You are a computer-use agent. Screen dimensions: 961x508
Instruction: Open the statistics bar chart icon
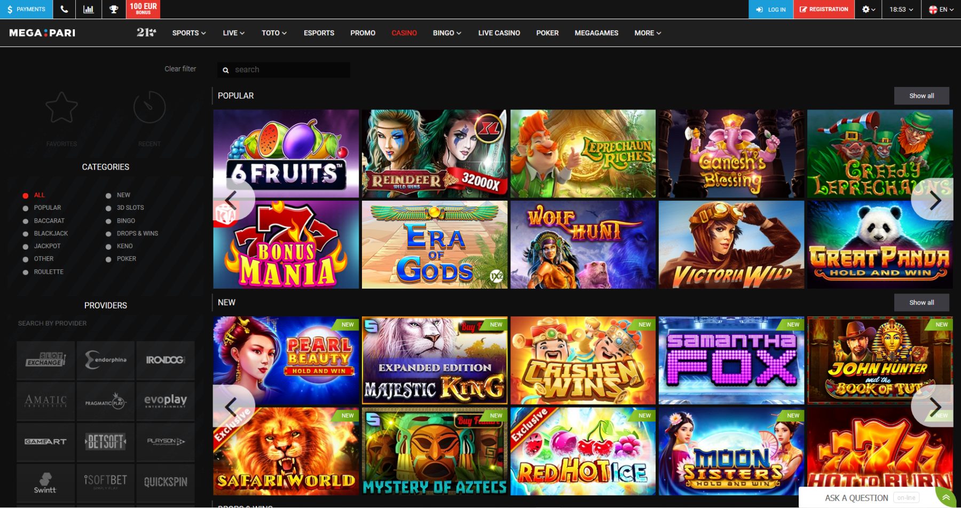click(x=89, y=9)
